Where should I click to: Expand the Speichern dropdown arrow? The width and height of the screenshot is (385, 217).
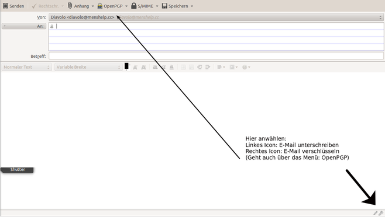pos(192,6)
